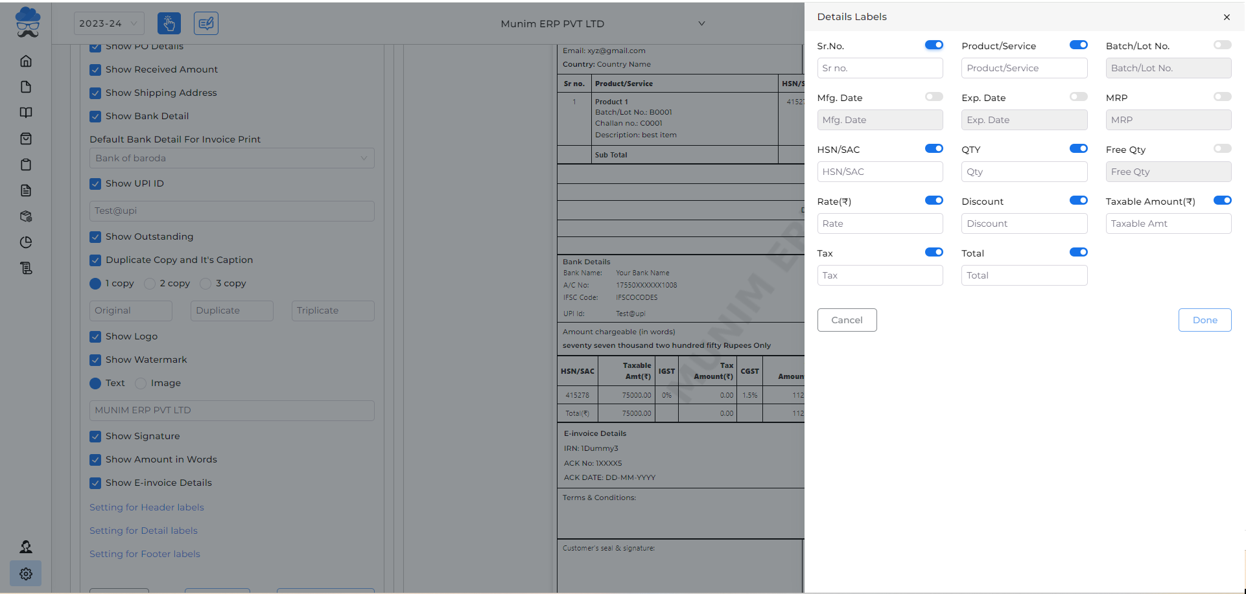Uncheck Show Shipping Address
Viewport: 1246px width, 594px height.
point(95,93)
